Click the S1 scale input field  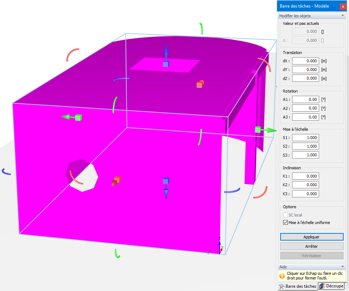(x=305, y=138)
